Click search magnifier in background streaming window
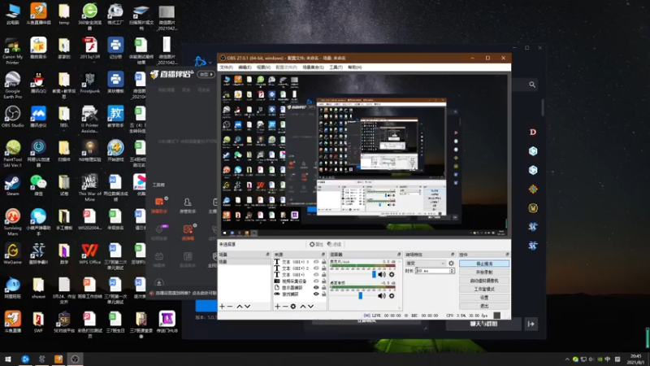 [x=532, y=85]
